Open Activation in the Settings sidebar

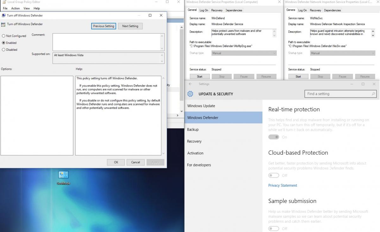click(x=224, y=153)
